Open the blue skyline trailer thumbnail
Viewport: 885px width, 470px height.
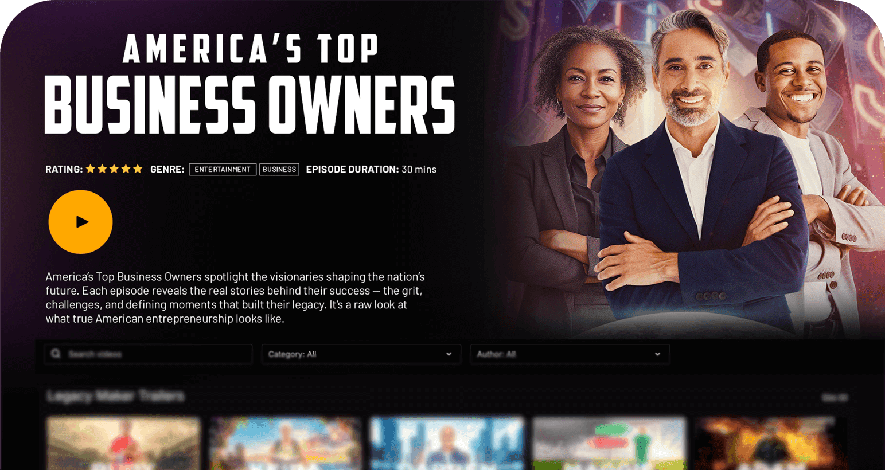(447, 444)
